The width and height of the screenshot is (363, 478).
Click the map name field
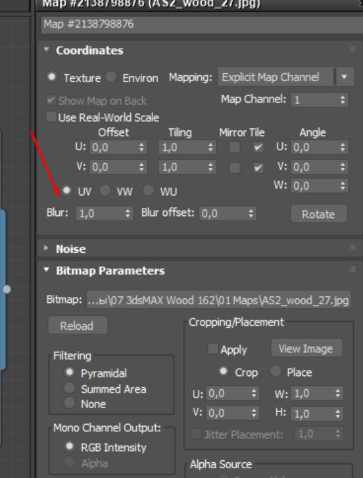(201, 24)
